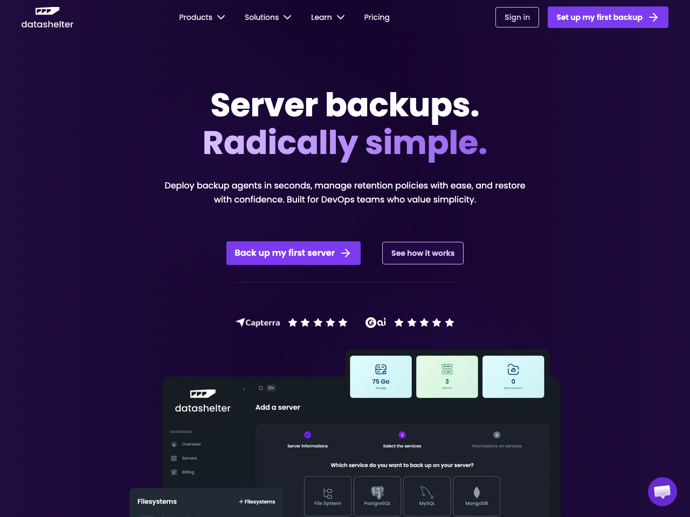This screenshot has width=690, height=517.
Task: Select step 2 'Select the services' circle
Action: click(x=402, y=435)
